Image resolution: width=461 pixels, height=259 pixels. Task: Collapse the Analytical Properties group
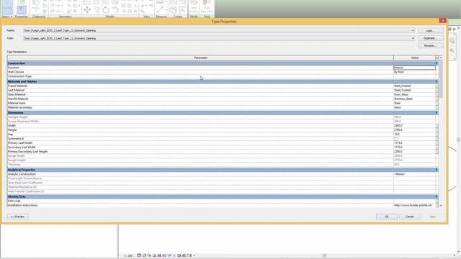437,170
